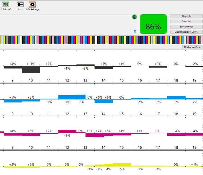Toggle Disable Ink Zones
The image size is (203, 175).
point(192,47)
